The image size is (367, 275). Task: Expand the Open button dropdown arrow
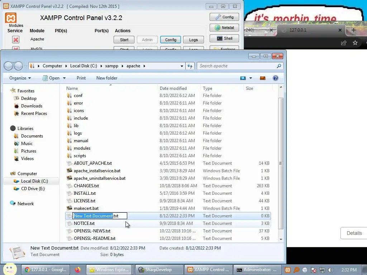pyautogui.click(x=64, y=78)
